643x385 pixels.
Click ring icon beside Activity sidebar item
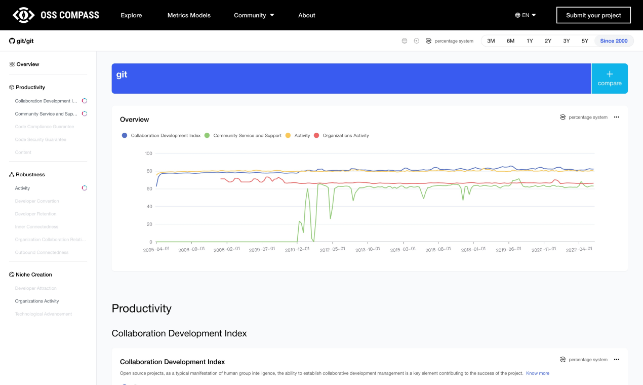click(85, 188)
